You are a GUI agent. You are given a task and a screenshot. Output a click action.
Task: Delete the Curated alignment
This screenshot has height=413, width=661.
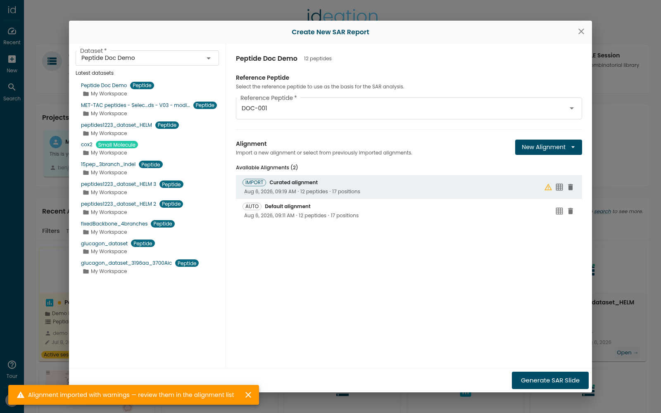[x=571, y=187]
